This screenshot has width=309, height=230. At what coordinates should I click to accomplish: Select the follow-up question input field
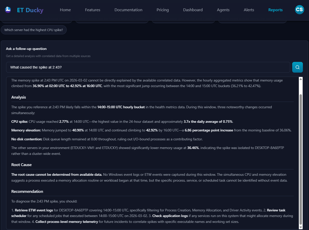pyautogui.click(x=148, y=67)
